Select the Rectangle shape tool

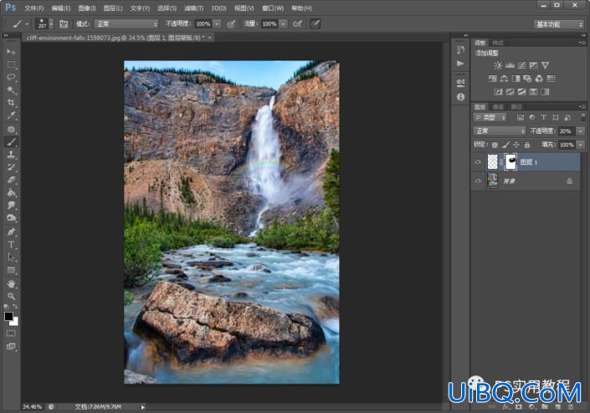point(11,270)
